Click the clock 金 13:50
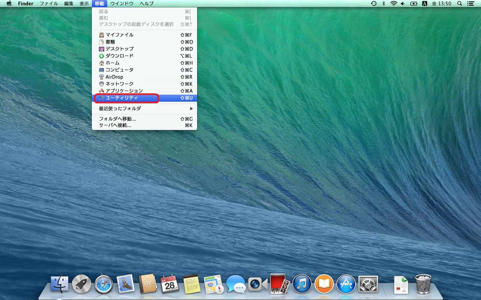 441,4
